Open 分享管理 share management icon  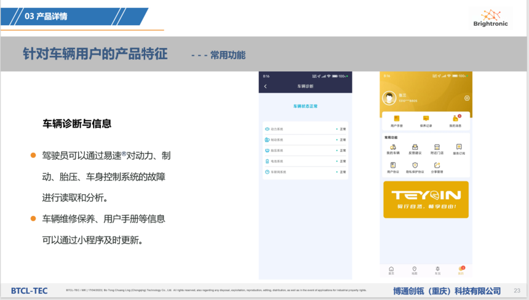437,165
